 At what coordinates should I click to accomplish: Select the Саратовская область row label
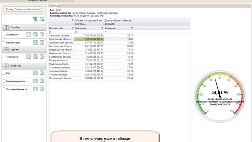(60, 39)
